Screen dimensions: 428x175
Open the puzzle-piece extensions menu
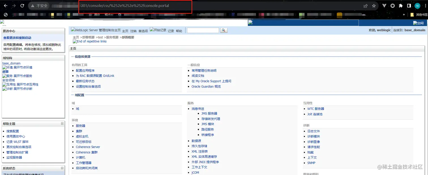[401, 6]
